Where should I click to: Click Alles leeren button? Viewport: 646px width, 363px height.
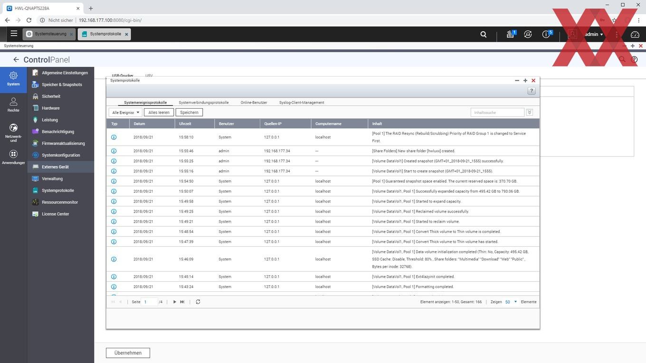159,112
